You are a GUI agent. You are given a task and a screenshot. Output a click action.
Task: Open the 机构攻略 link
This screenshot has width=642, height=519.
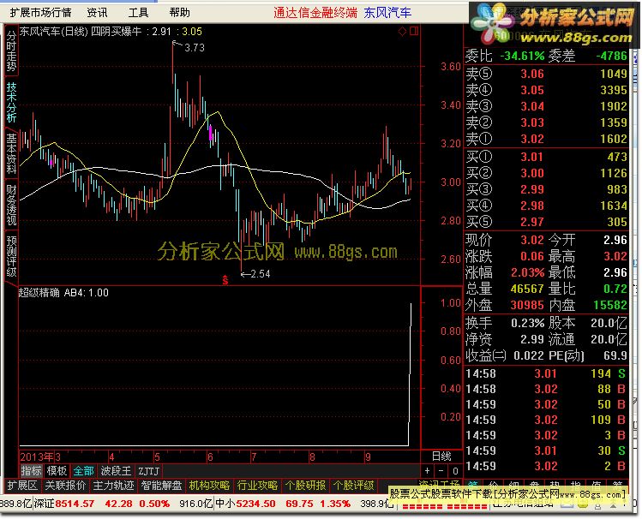click(209, 486)
